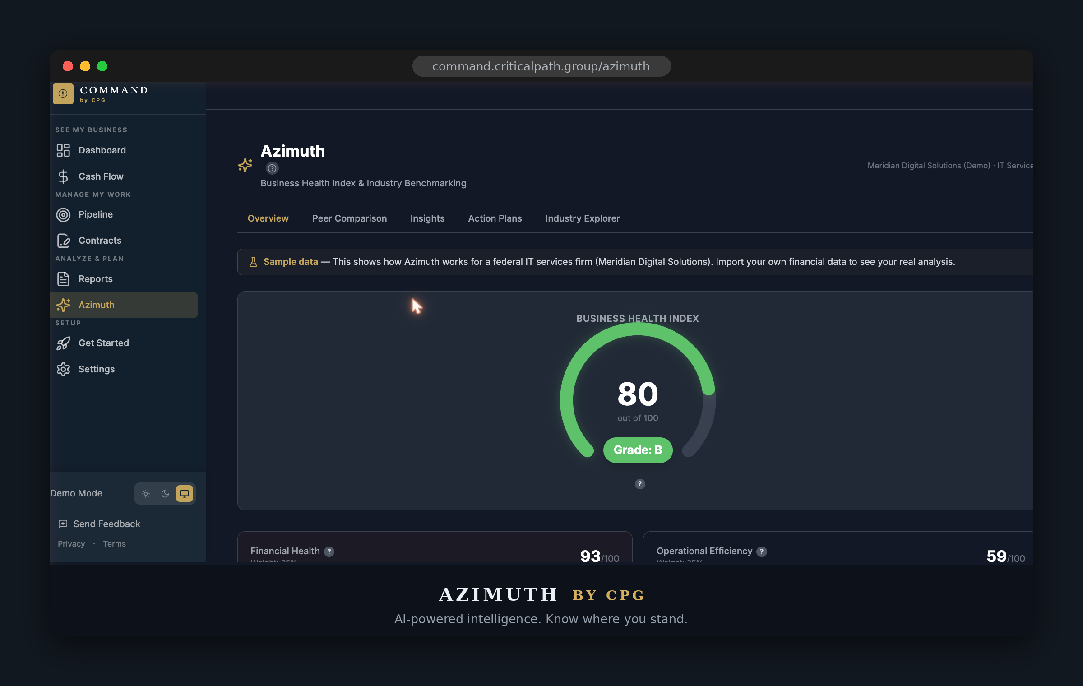Switch to dark theme moon toggle
Screen dimensions: 1083x686
coord(165,494)
